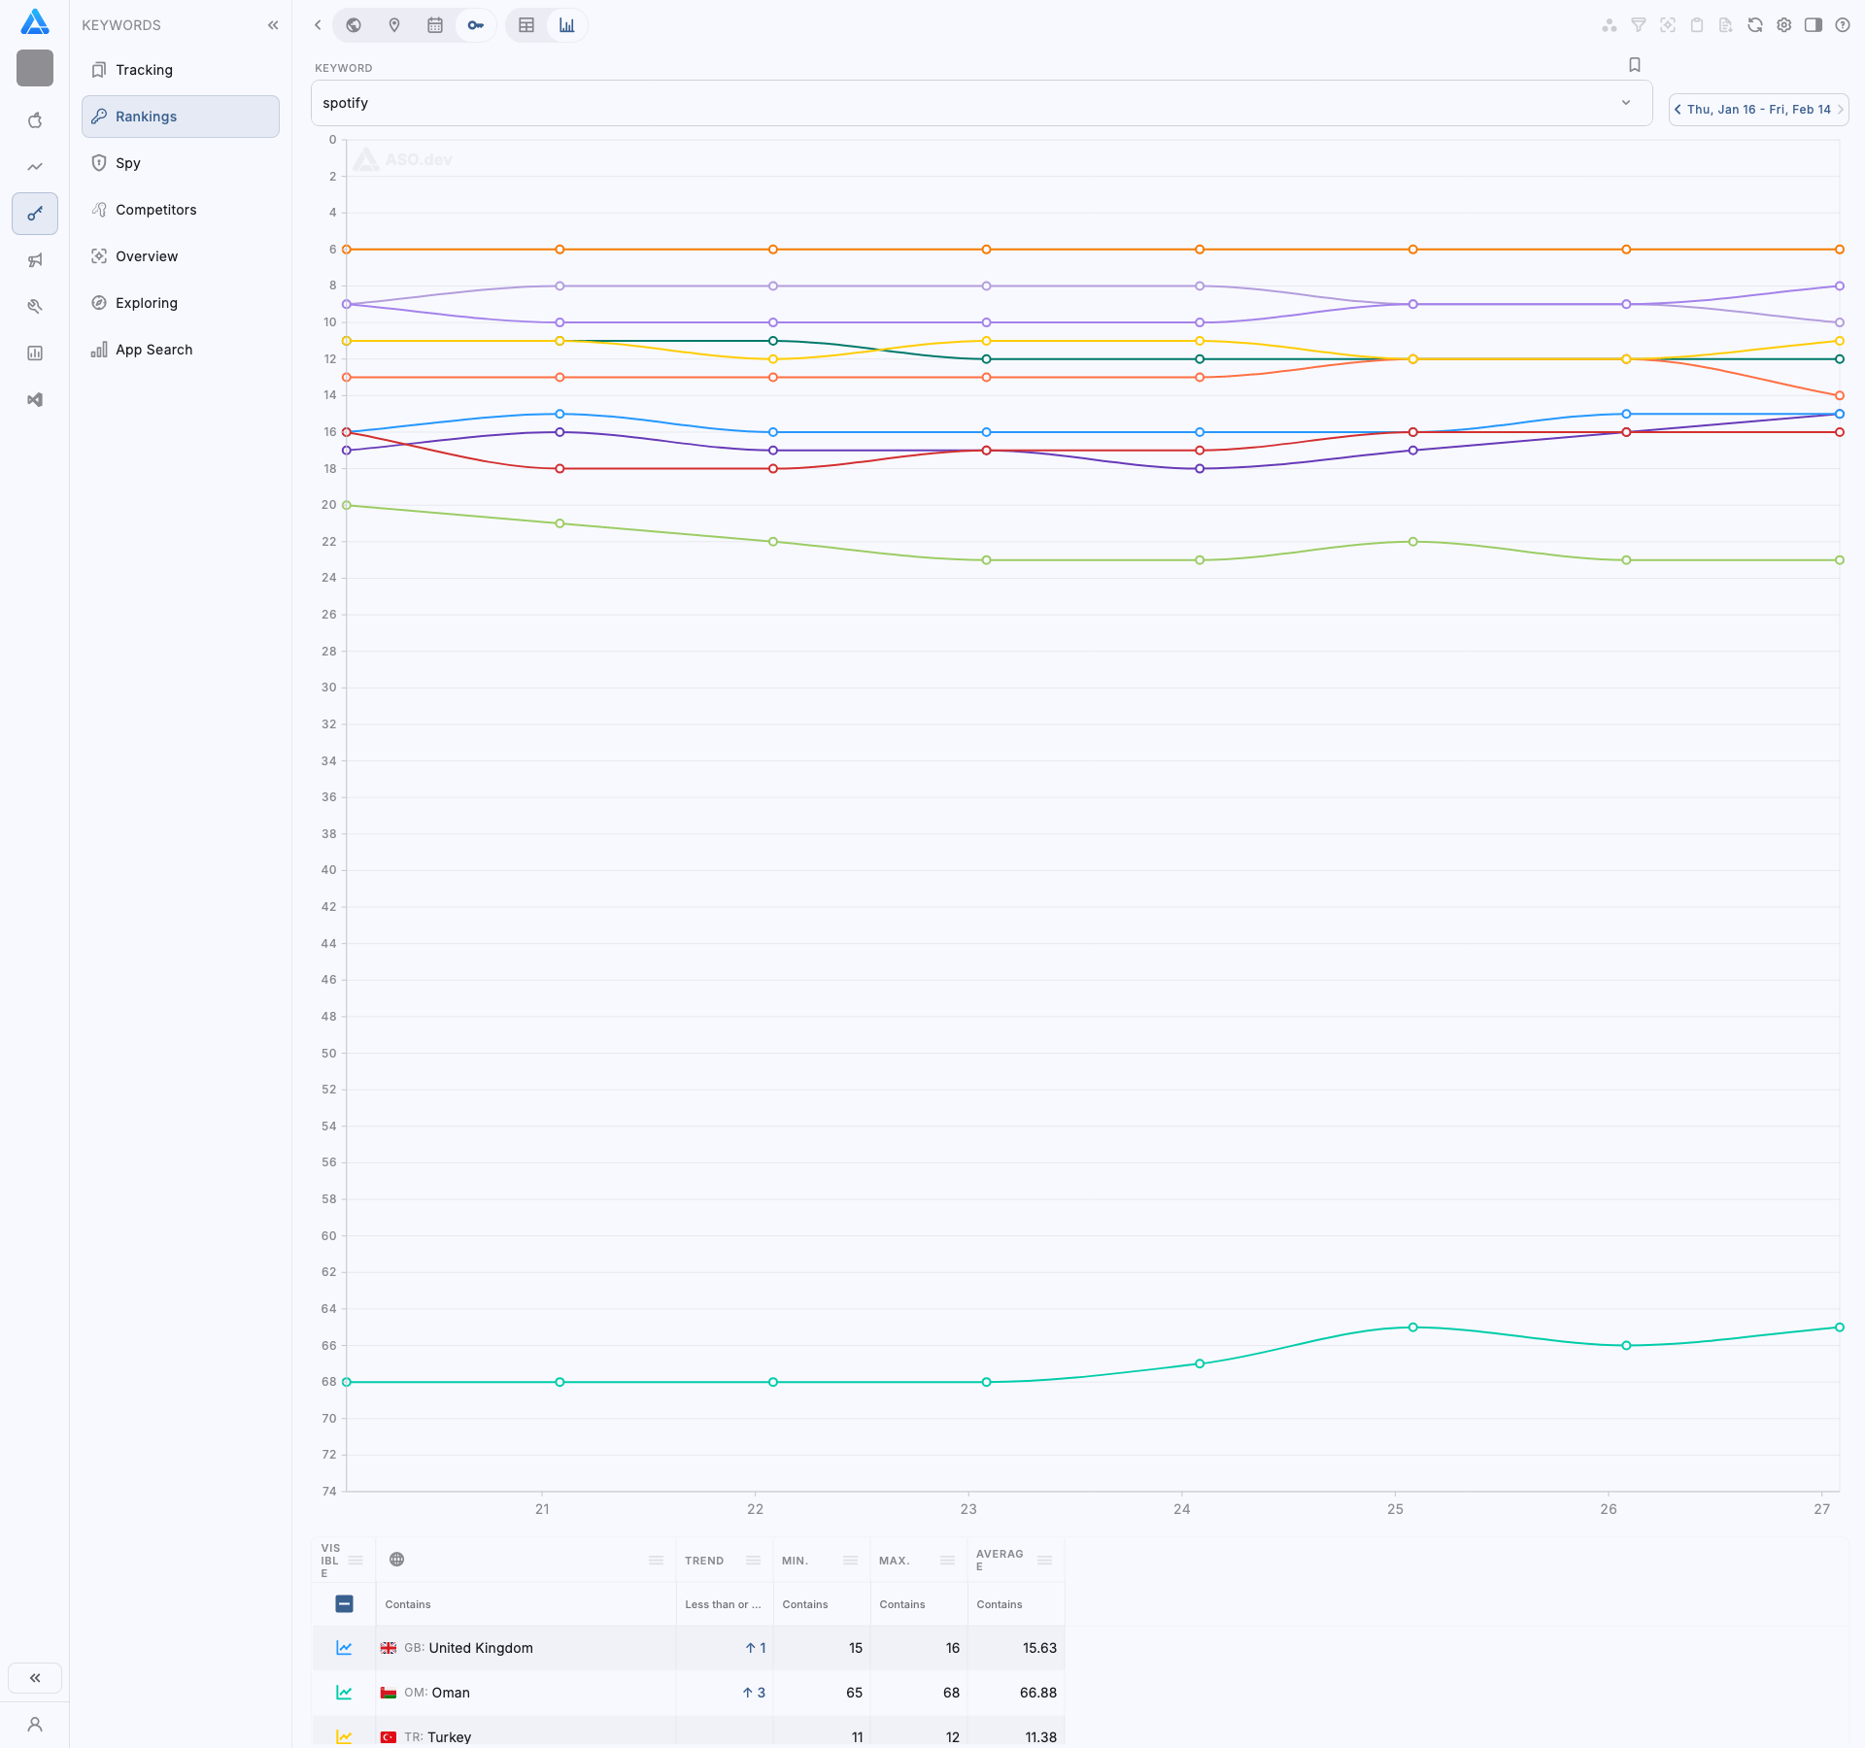Open the settings gear icon
The height and width of the screenshot is (1748, 1865).
click(x=1783, y=25)
